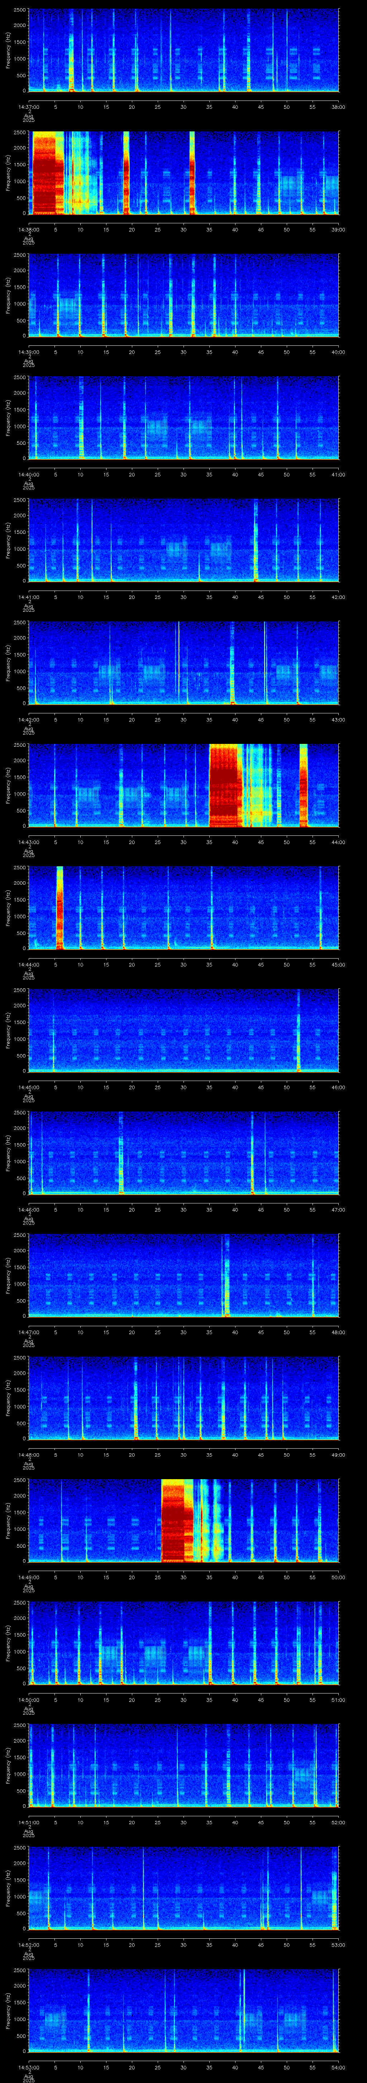Click the 47:00 end time label
The height and width of the screenshot is (2083, 367).
(x=339, y=1209)
